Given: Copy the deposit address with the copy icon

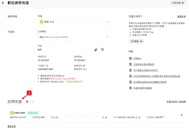Looking at the screenshot, I should tap(96, 50).
